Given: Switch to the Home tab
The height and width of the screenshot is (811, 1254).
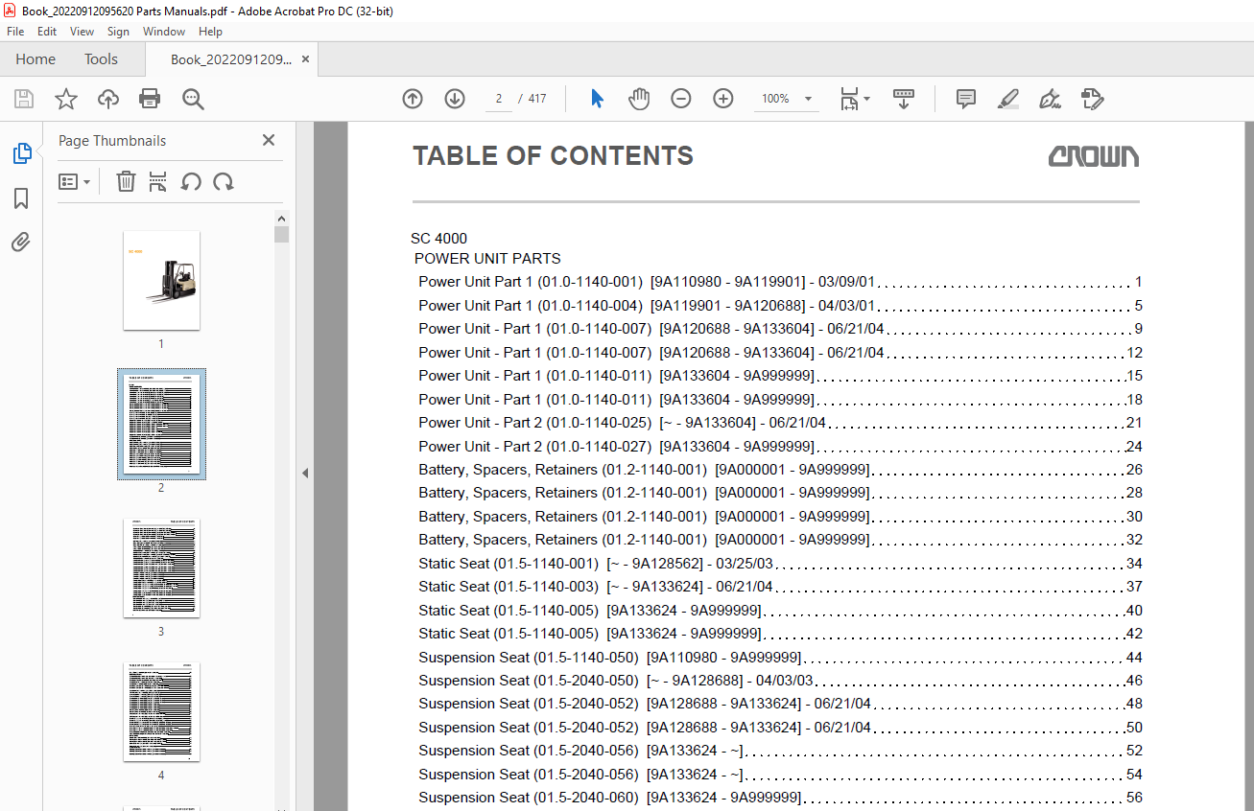Looking at the screenshot, I should point(35,59).
